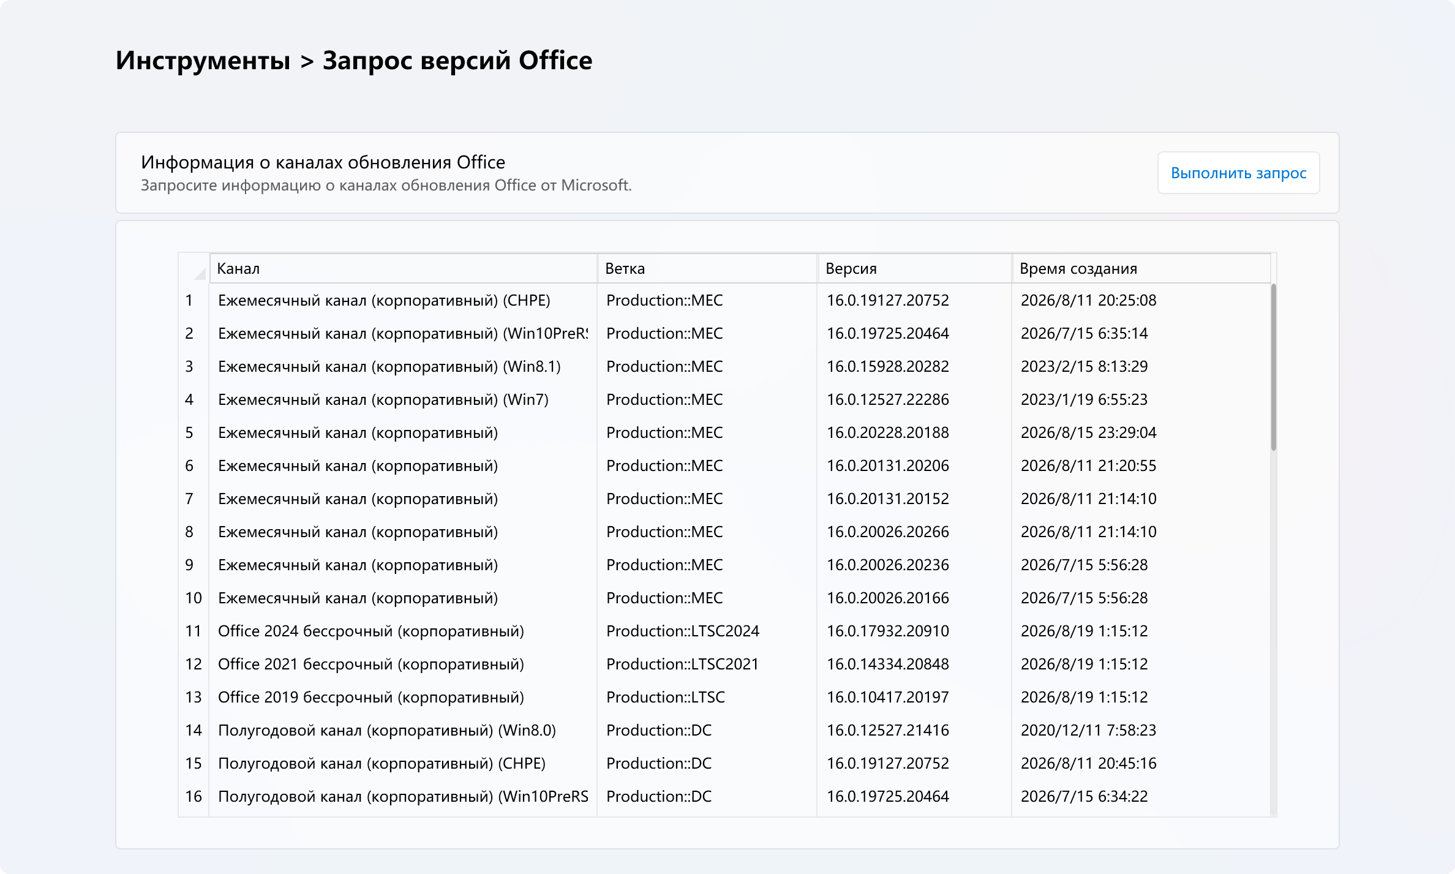Click the Office 2021 бессрочный (корпоративный) cell
The height and width of the screenshot is (874, 1455).
pos(404,664)
